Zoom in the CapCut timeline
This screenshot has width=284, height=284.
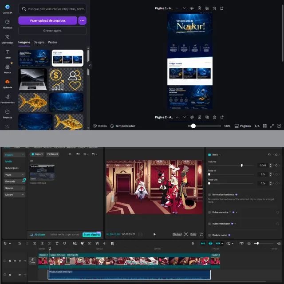[279, 244]
